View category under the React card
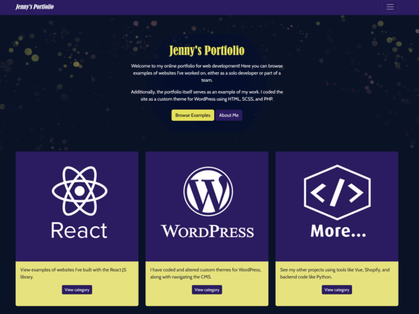 [77, 290]
